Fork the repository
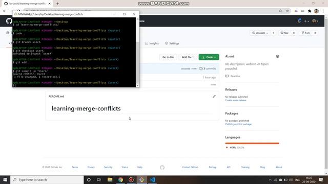The height and width of the screenshot is (184, 328). tap(305, 33)
